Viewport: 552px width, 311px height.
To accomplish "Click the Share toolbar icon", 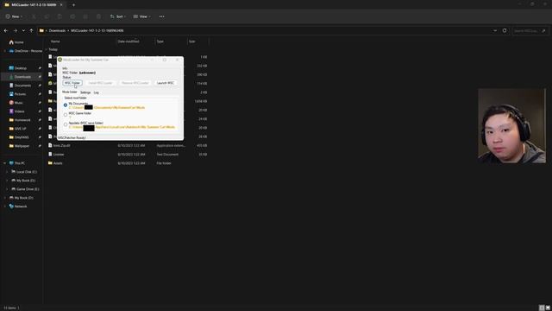I will (x=85, y=16).
